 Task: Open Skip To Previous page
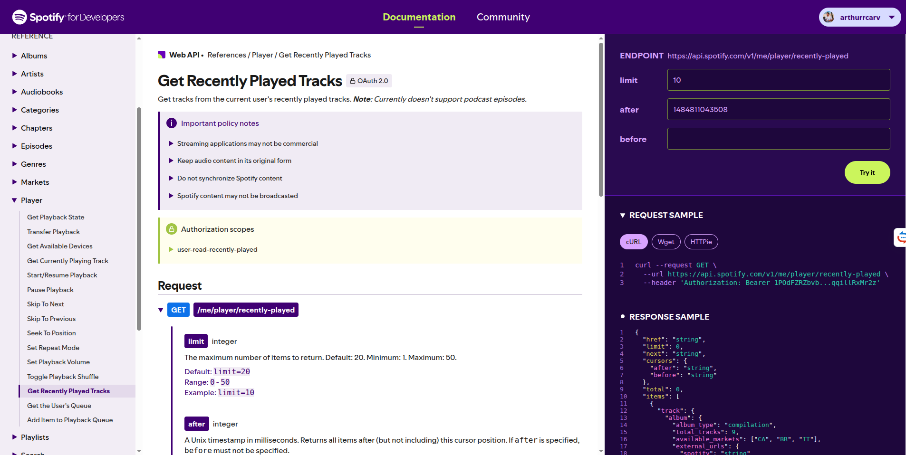pyautogui.click(x=51, y=319)
